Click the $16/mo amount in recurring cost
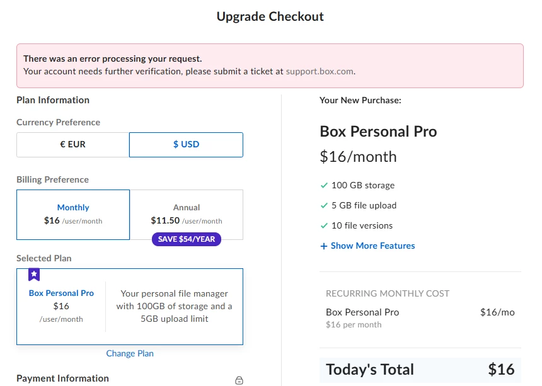Screen dimensions: 542x386 [497, 312]
